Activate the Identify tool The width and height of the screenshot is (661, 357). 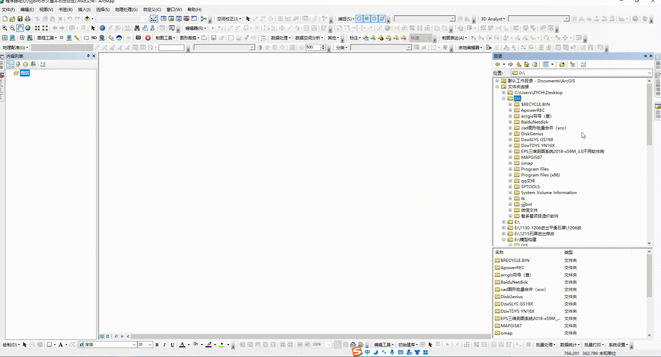pos(102,28)
